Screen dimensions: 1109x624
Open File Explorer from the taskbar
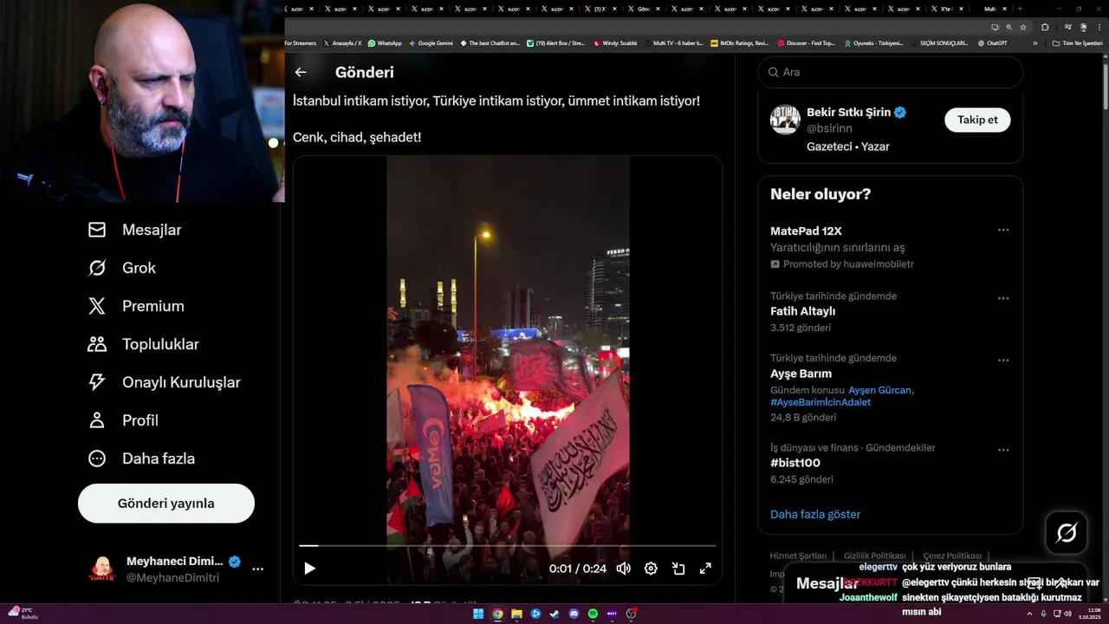coord(516,614)
